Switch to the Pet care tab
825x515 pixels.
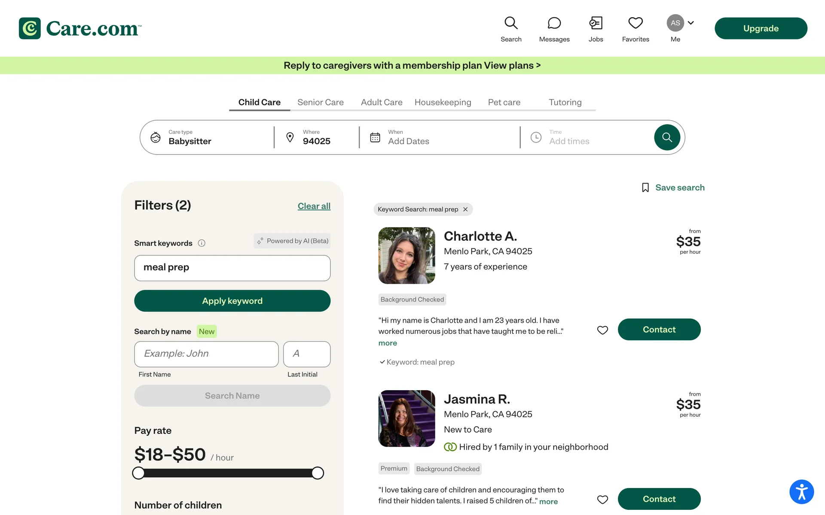point(504,102)
